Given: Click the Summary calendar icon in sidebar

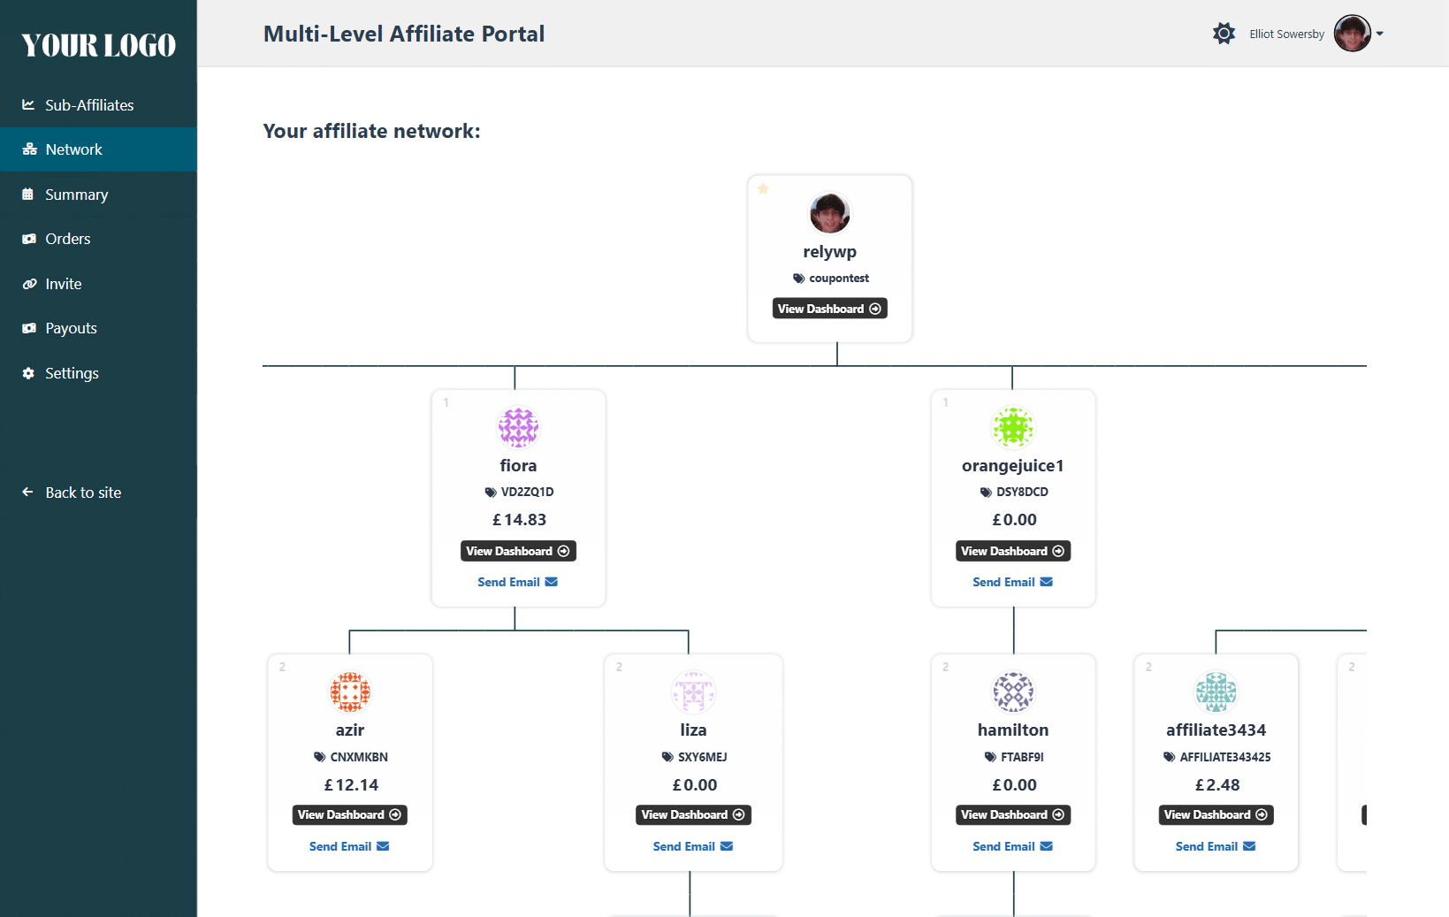Looking at the screenshot, I should point(28,195).
